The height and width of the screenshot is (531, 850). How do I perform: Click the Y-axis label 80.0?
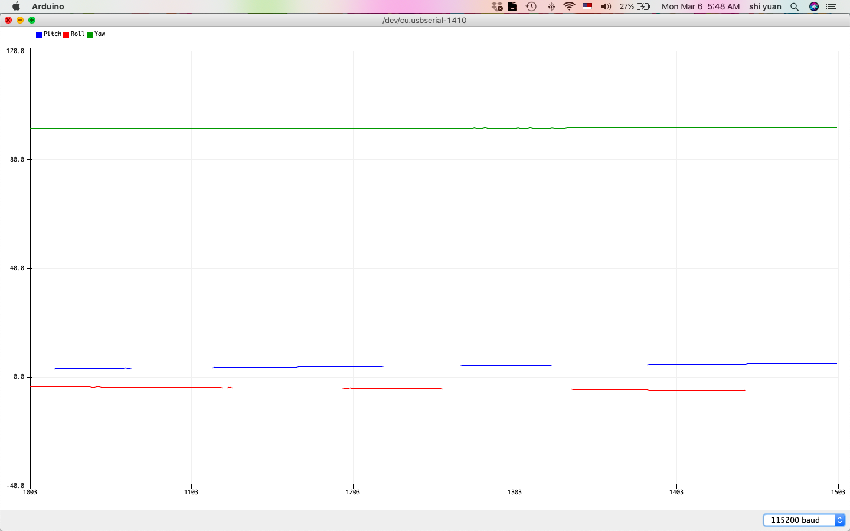point(17,159)
